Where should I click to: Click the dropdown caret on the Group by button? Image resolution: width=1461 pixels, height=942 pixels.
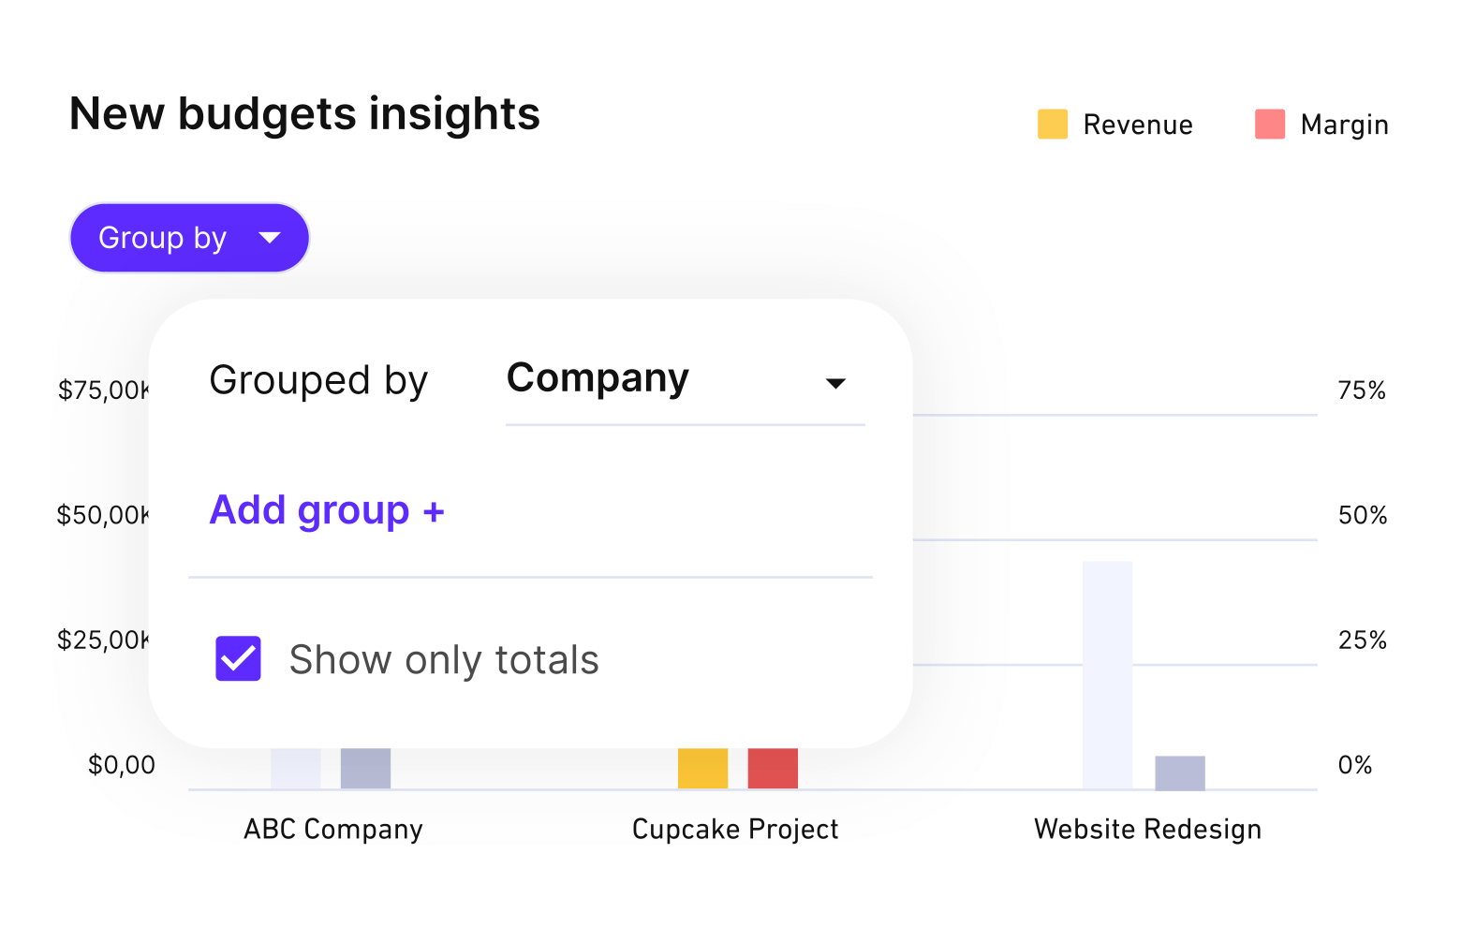[271, 238]
